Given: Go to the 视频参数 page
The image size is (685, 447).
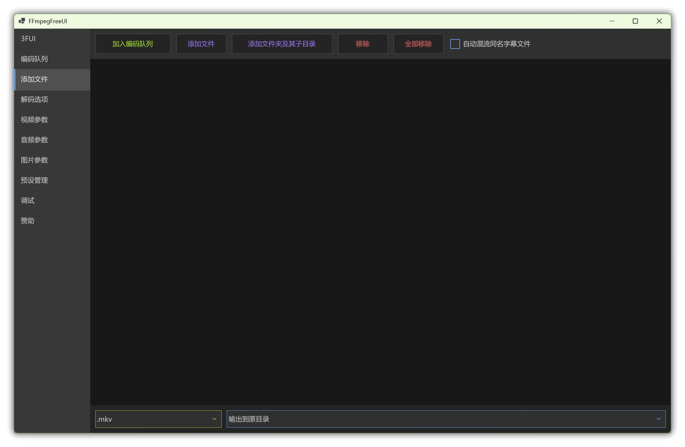Looking at the screenshot, I should click(52, 120).
